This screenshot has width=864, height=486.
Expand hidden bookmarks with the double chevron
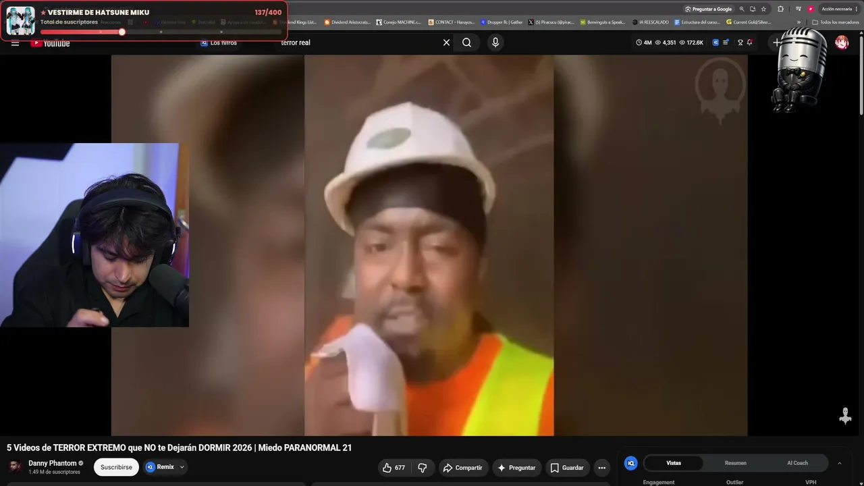tap(799, 22)
